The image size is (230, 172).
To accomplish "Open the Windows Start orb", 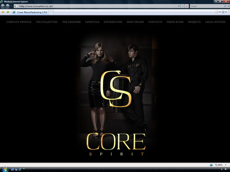I will pyautogui.click(x=5, y=169).
